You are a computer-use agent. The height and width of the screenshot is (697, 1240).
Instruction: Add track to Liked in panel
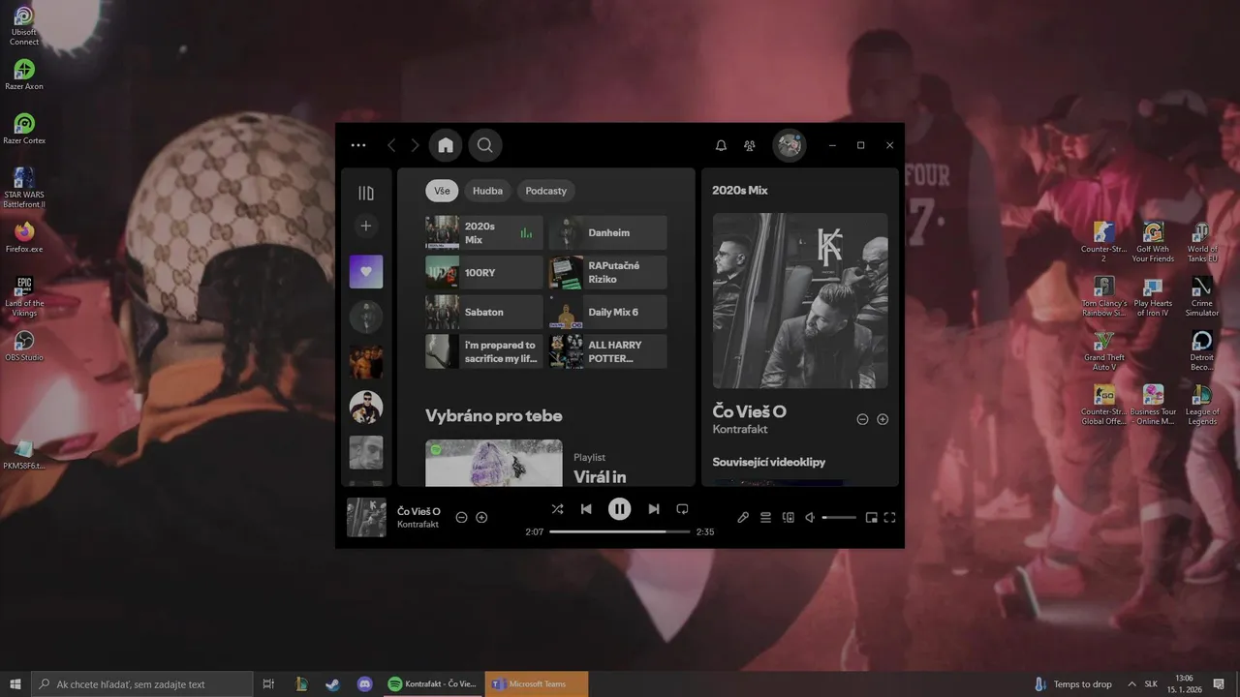coord(883,419)
